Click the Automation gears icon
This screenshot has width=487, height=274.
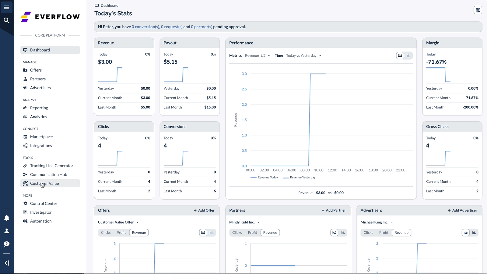click(25, 221)
